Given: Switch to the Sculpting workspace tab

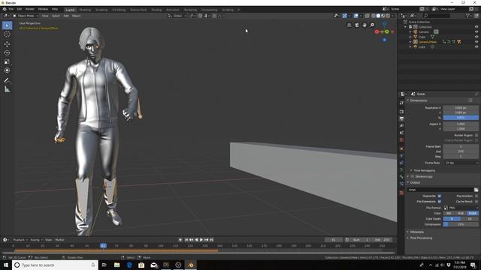Looking at the screenshot, I should pos(101,10).
